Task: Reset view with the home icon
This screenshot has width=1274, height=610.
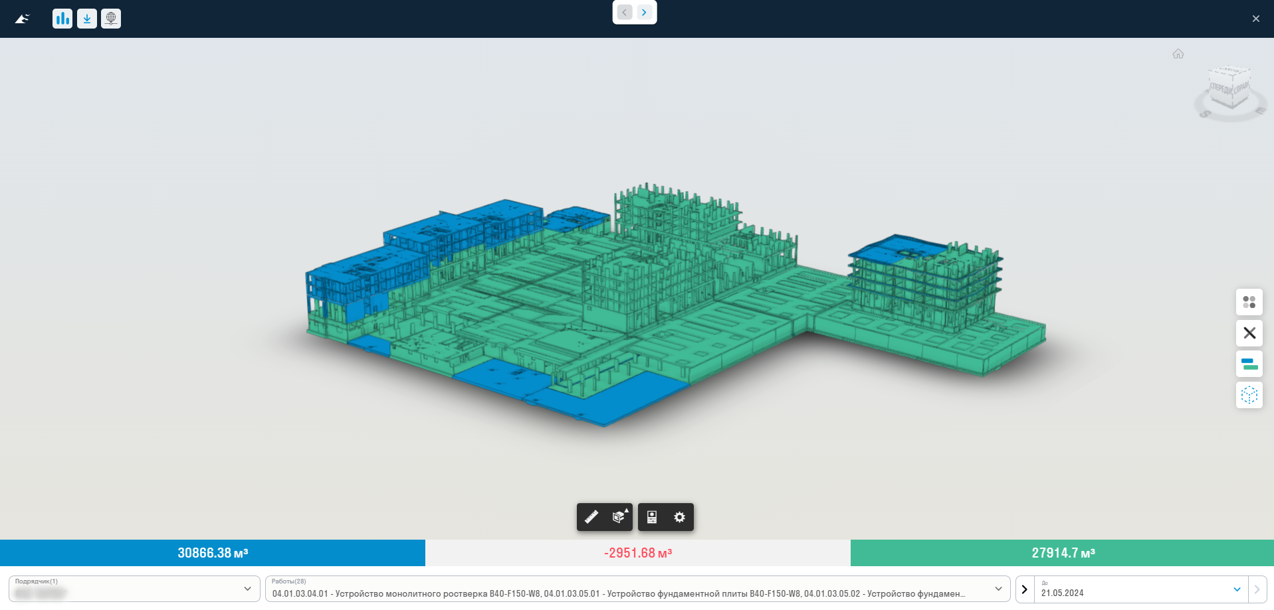Action: pos(1178,54)
